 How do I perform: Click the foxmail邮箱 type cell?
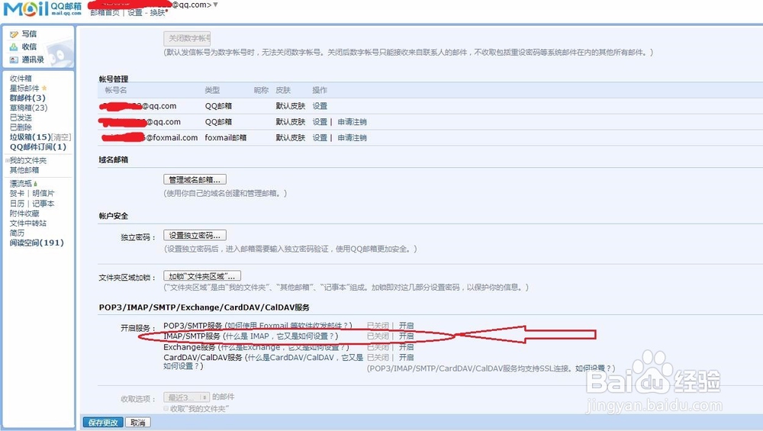click(226, 137)
